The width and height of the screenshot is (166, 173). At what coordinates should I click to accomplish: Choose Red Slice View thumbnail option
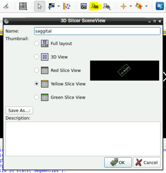point(37,70)
